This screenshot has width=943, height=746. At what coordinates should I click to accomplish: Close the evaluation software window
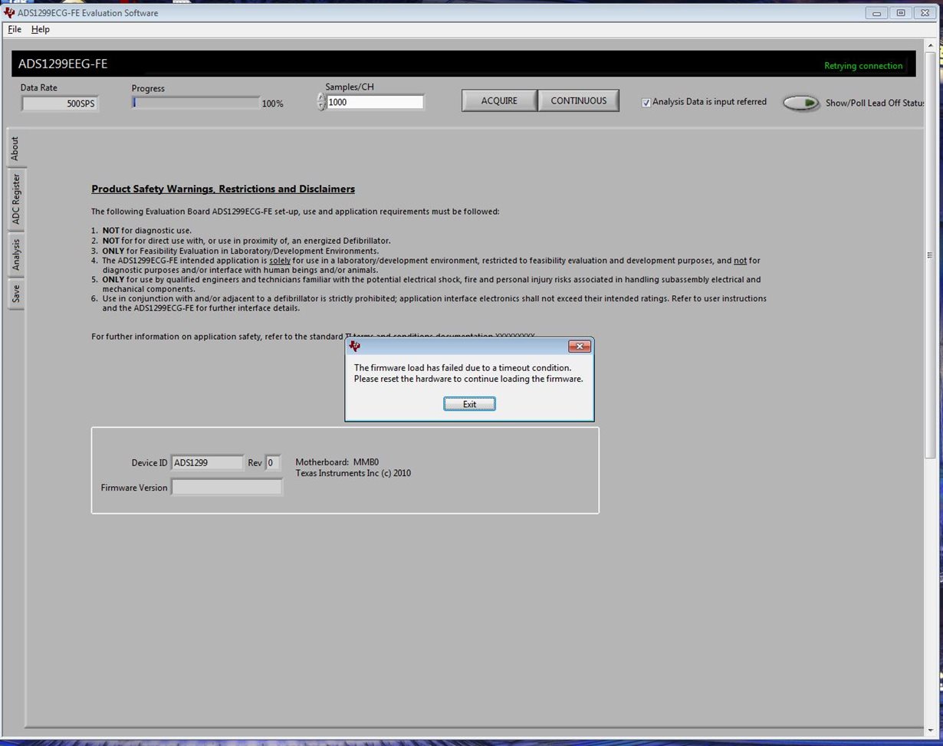(924, 13)
